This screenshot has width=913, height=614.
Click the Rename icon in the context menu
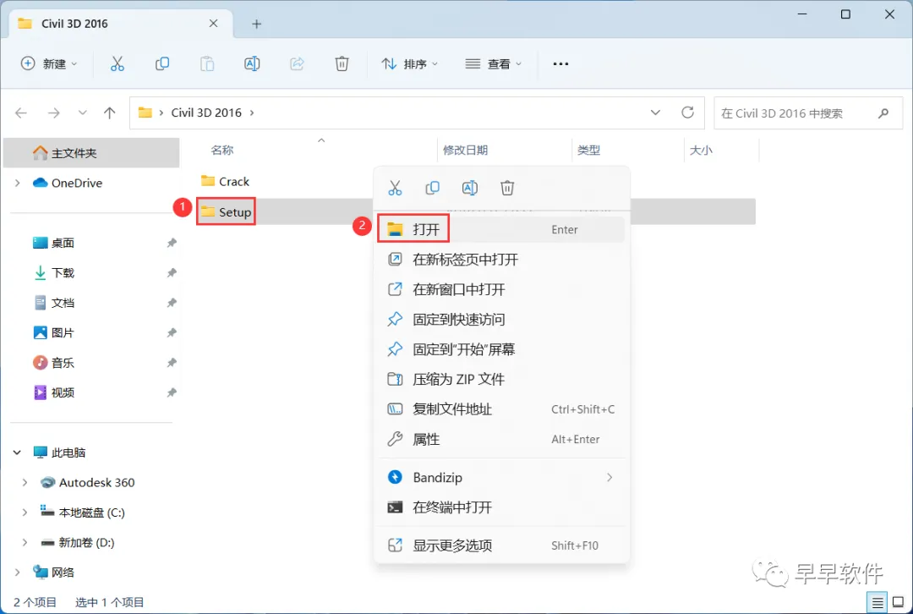coord(470,188)
